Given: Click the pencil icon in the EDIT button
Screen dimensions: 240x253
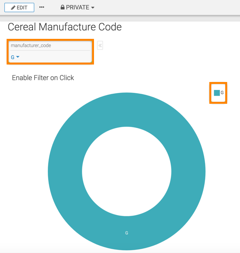Looking at the screenshot, I should (x=13, y=7).
